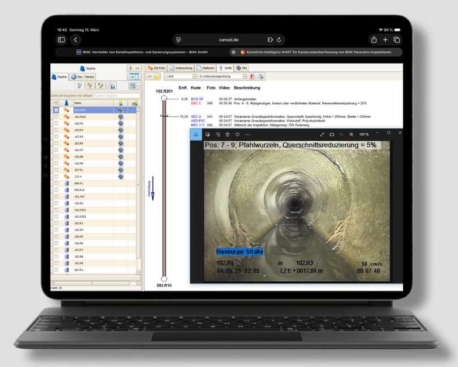Screen dimensions: 458x367
Task: Open the more options ellipsis in photo viewer
Action: [247, 134]
